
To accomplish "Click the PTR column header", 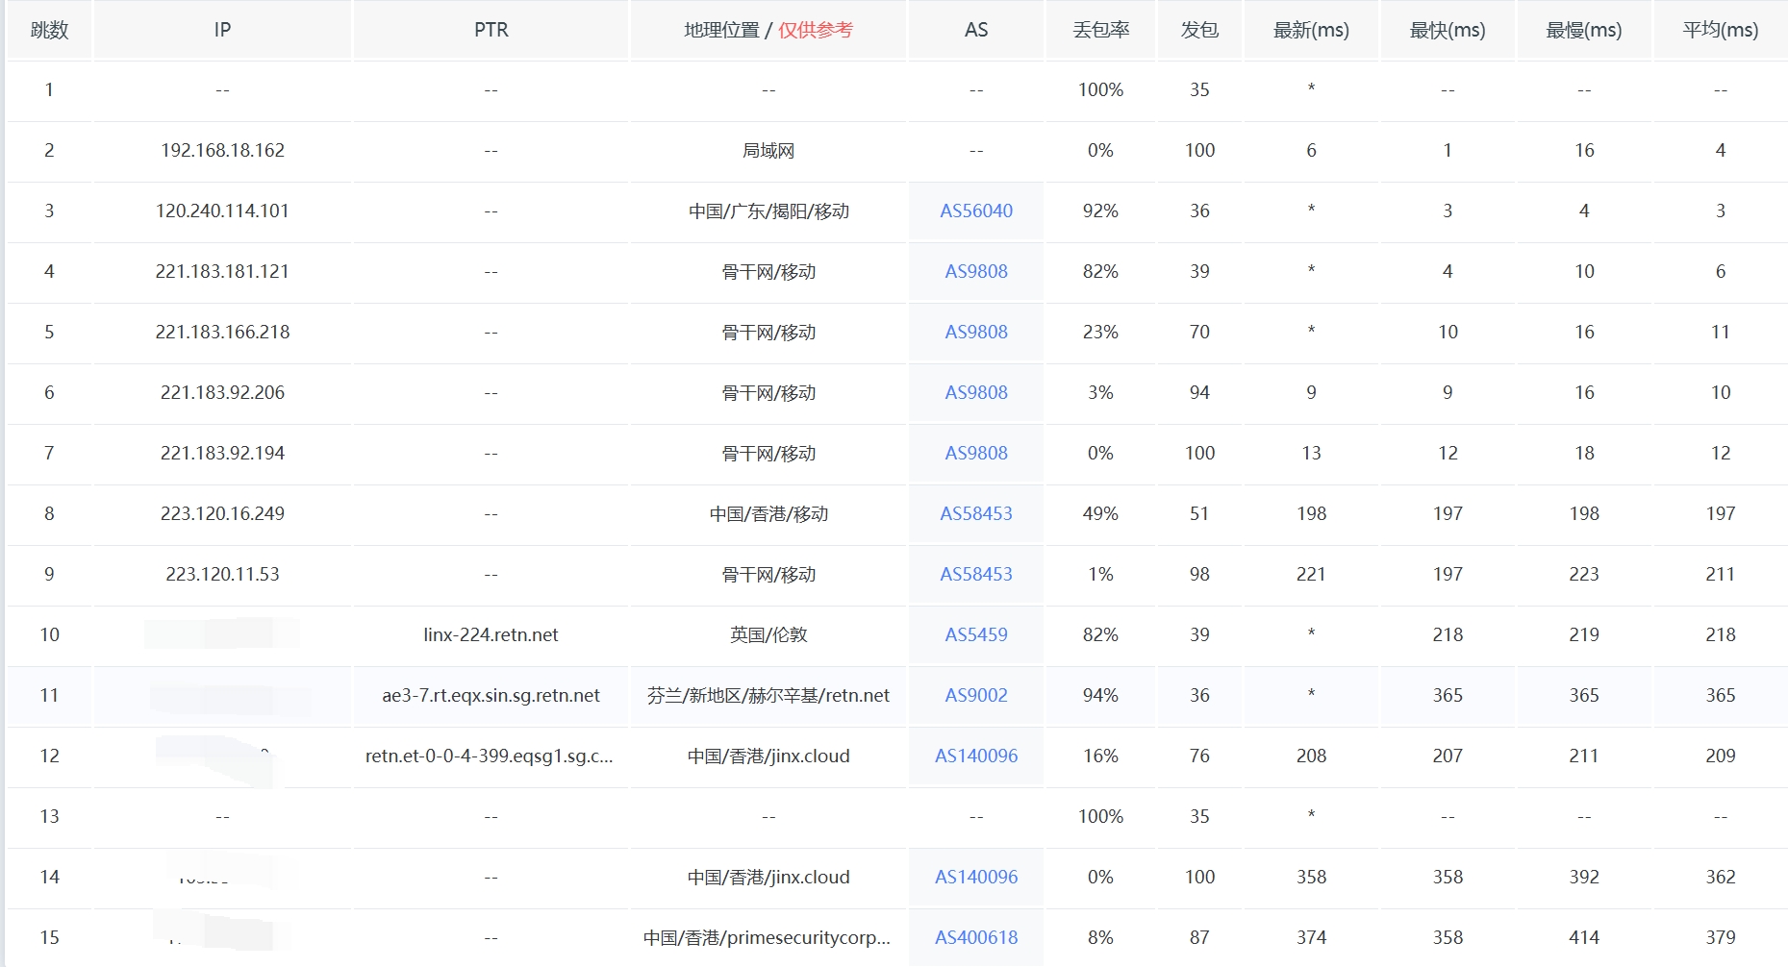I will pos(491,30).
